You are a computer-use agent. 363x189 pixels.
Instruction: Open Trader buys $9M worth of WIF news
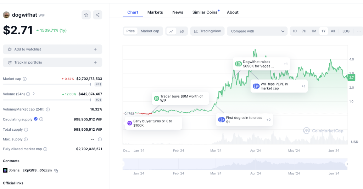(x=180, y=98)
